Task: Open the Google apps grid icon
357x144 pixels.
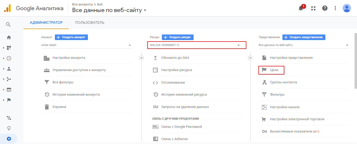Action: tap(313, 8)
